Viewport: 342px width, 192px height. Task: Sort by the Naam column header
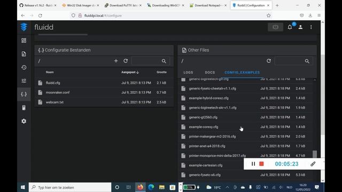pyautogui.click(x=50, y=72)
